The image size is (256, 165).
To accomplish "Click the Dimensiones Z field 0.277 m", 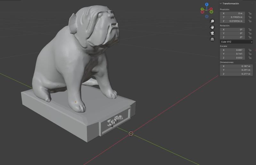I will (x=236, y=74).
